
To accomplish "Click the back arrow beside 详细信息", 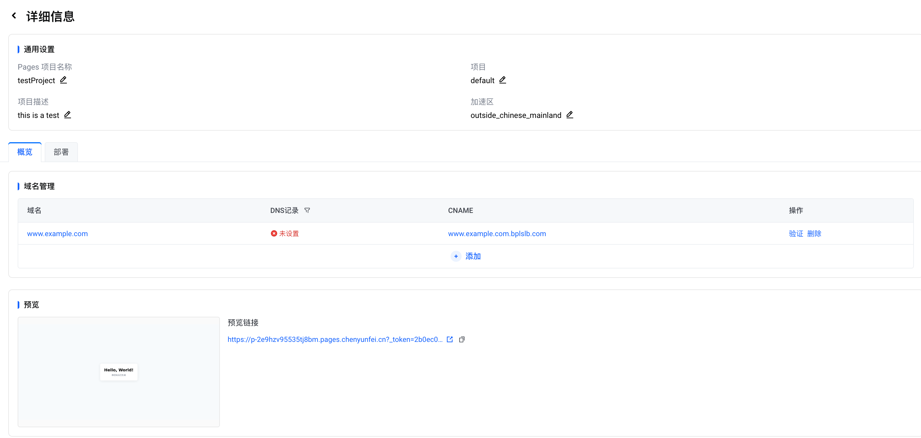I will tap(14, 16).
